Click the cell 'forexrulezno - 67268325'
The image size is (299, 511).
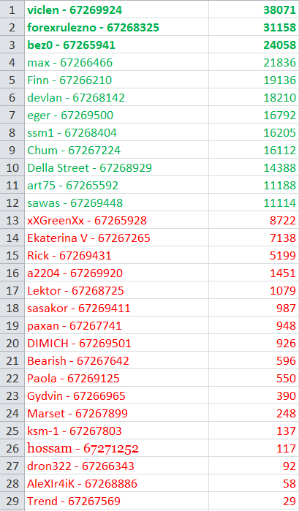pos(116,27)
